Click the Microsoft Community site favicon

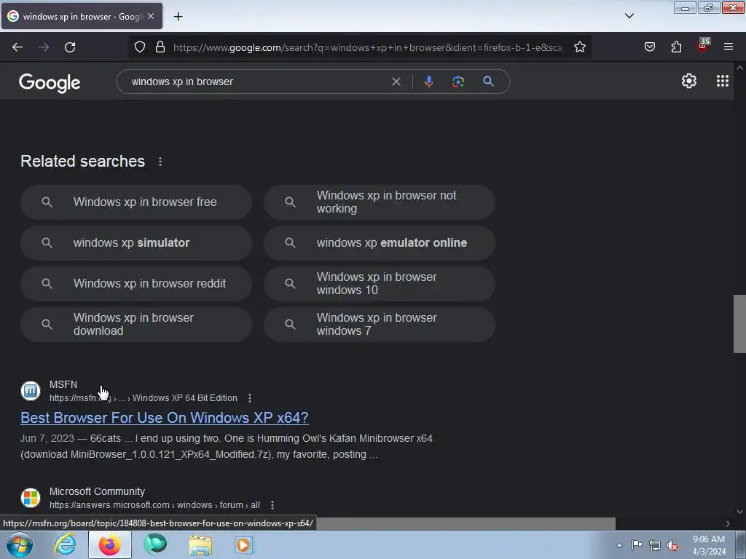(31, 498)
